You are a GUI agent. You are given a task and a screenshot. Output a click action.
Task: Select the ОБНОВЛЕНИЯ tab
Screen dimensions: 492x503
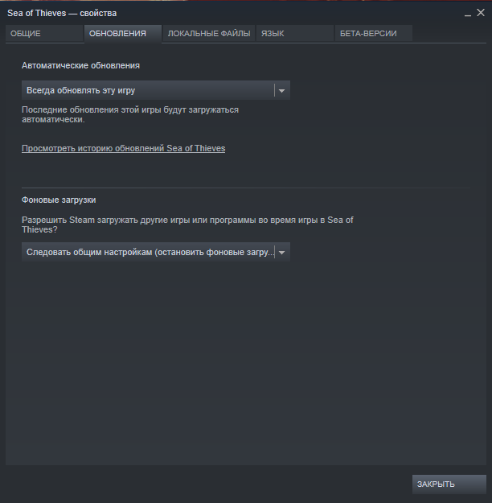point(123,33)
